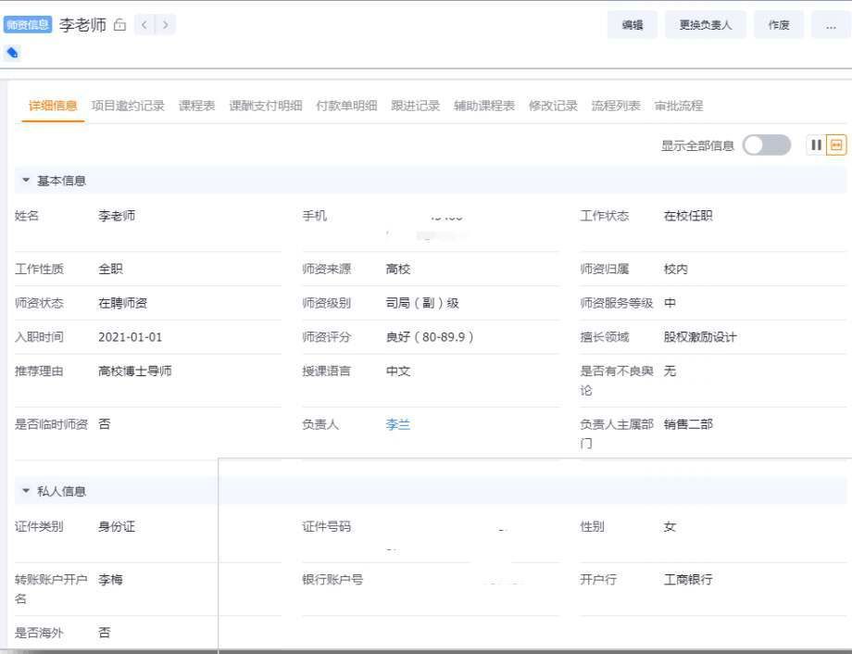Viewport: 852px width, 654px height.
Task: Collapse the 基本信息 section
Action: point(26,180)
